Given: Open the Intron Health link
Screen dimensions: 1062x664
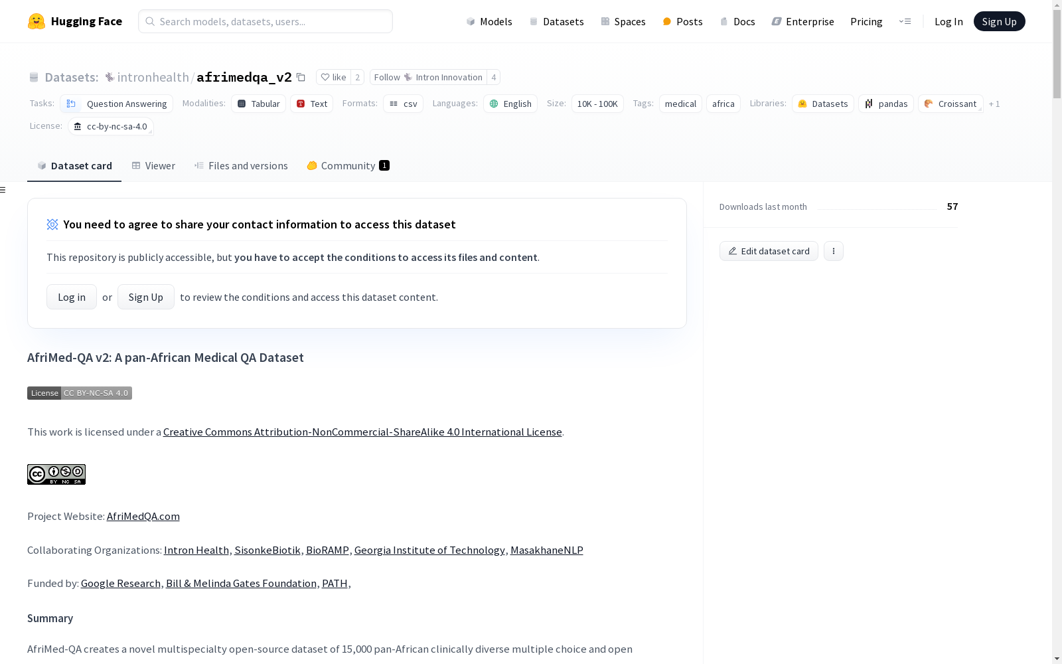Looking at the screenshot, I should coord(196,550).
